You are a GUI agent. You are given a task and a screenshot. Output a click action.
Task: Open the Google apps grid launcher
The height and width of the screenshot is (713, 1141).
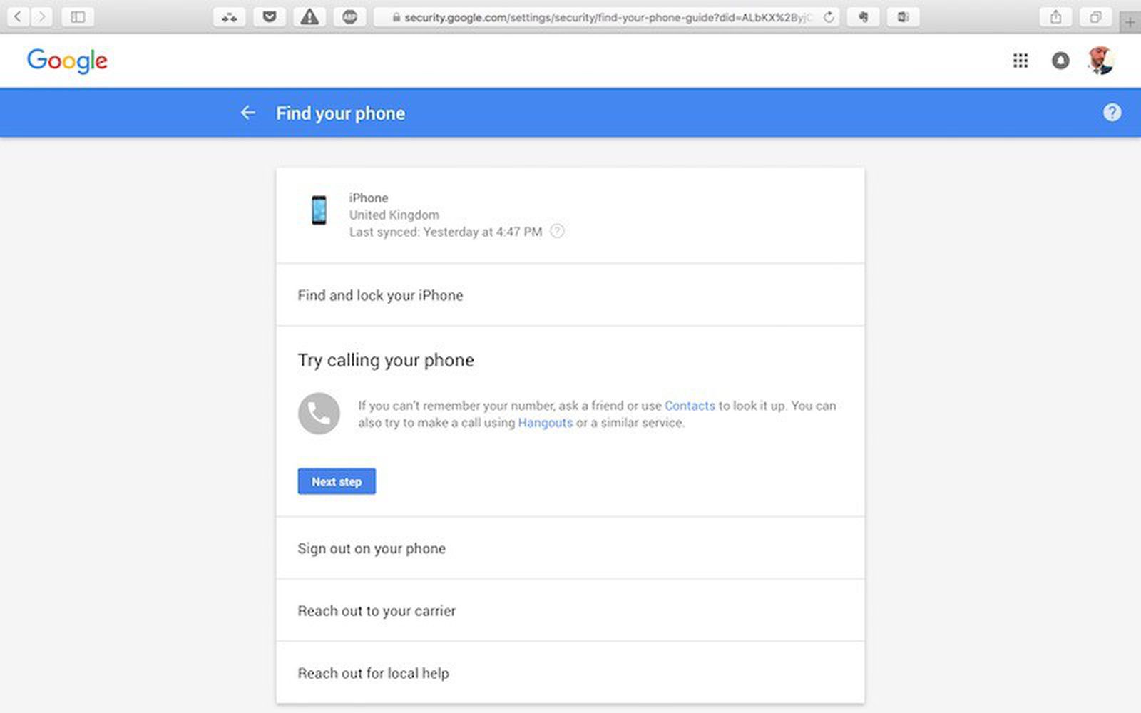pos(1021,61)
